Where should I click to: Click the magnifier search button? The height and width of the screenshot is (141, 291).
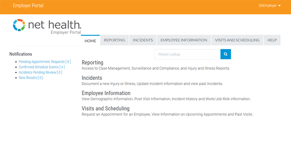click(226, 54)
